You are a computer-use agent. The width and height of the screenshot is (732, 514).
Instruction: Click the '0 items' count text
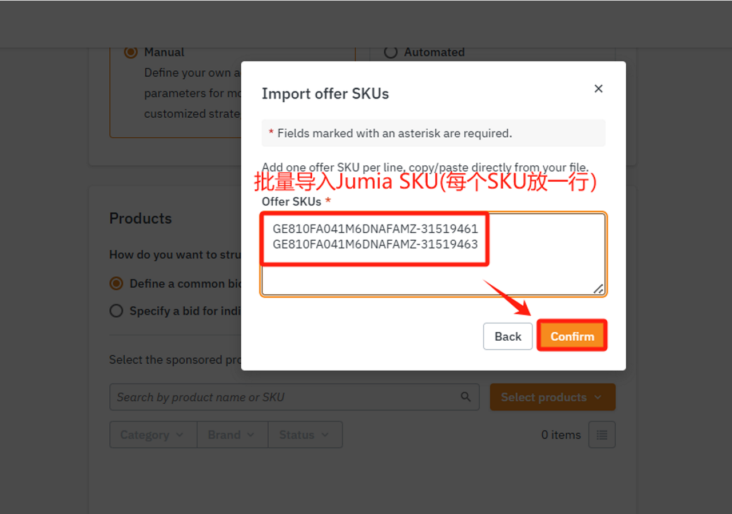click(x=561, y=435)
